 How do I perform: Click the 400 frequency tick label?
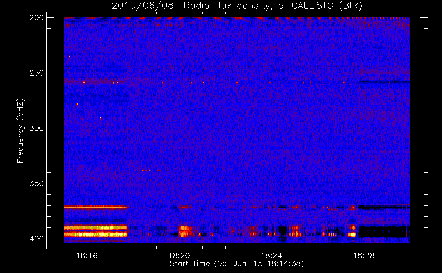[37, 239]
